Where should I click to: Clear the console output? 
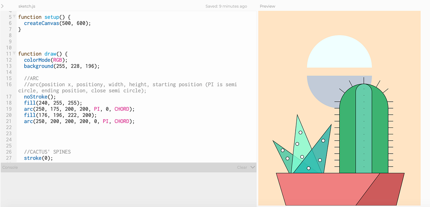[x=241, y=167]
